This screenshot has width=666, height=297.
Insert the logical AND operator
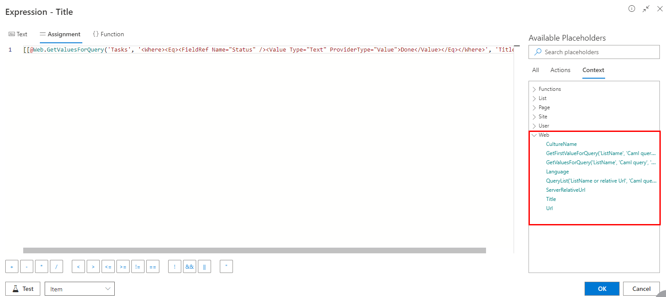pyautogui.click(x=190, y=266)
